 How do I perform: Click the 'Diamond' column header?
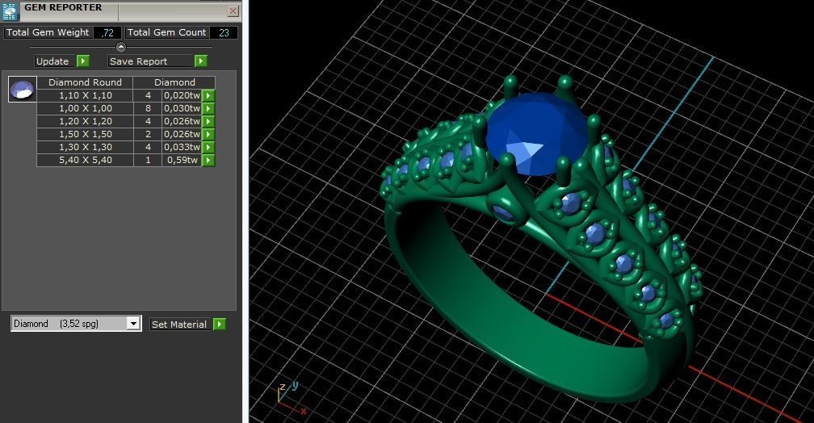click(174, 82)
